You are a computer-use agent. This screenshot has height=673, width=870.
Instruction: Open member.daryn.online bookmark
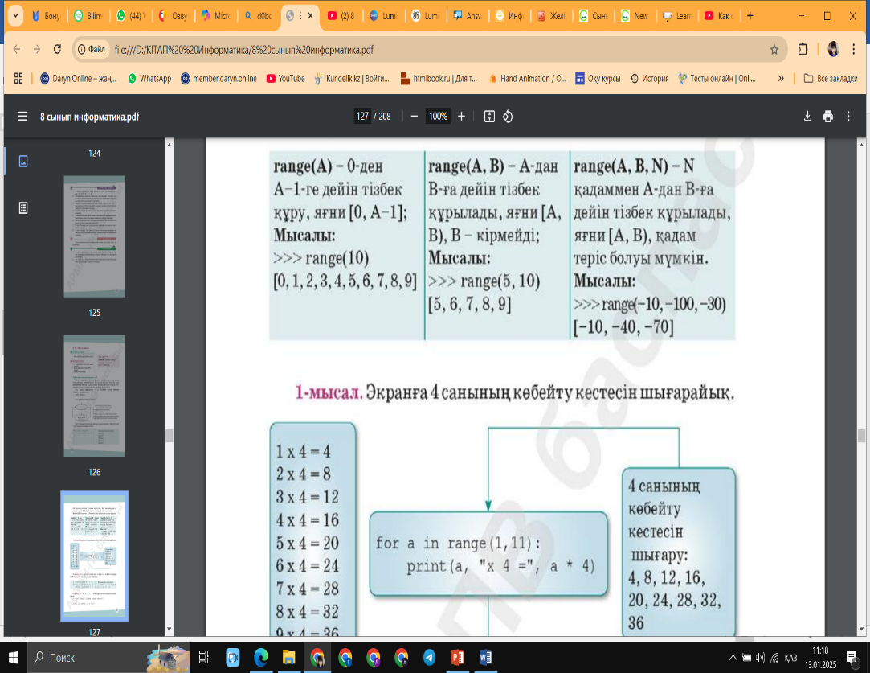pos(219,78)
